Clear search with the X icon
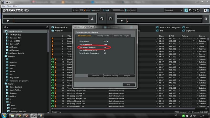Image resolution: width=210 pixels, height=118 pixels. (x=48, y=27)
